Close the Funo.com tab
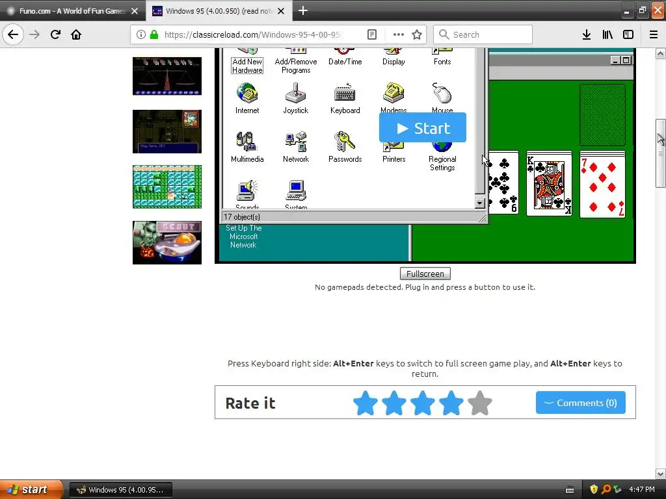Screen dimensions: 666x499 (x=135, y=11)
